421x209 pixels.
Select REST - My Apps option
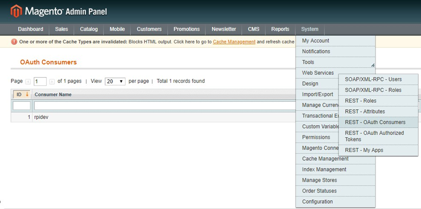364,150
